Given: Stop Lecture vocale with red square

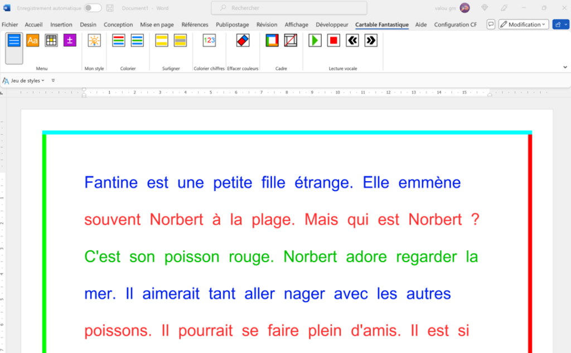Looking at the screenshot, I should [333, 41].
